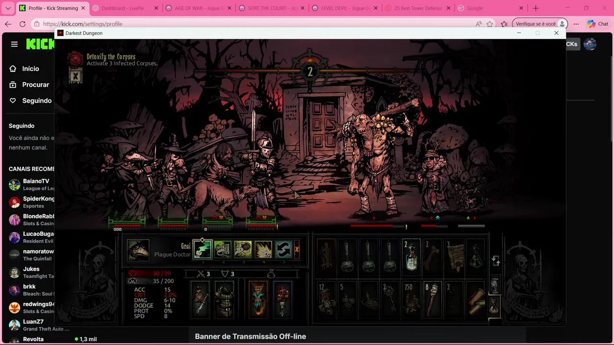Toggle the swap arrows button beside inventory
Viewport: 614px width, 345px height.
[x=496, y=261]
